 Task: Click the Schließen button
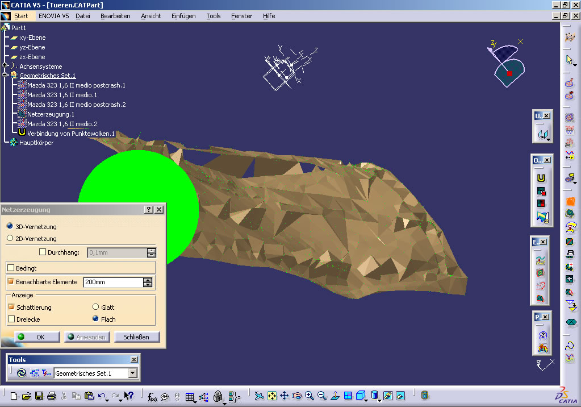coord(136,337)
